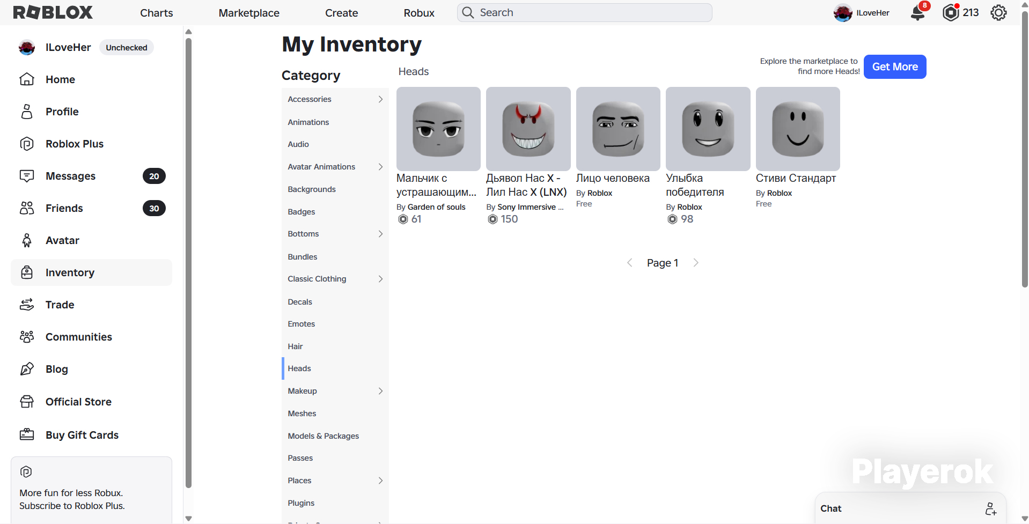Select the Plugins category
1029x524 pixels.
[335, 503]
